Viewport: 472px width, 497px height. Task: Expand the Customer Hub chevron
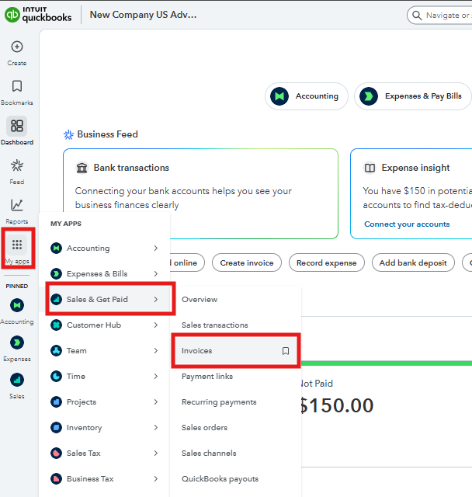pyautogui.click(x=156, y=325)
